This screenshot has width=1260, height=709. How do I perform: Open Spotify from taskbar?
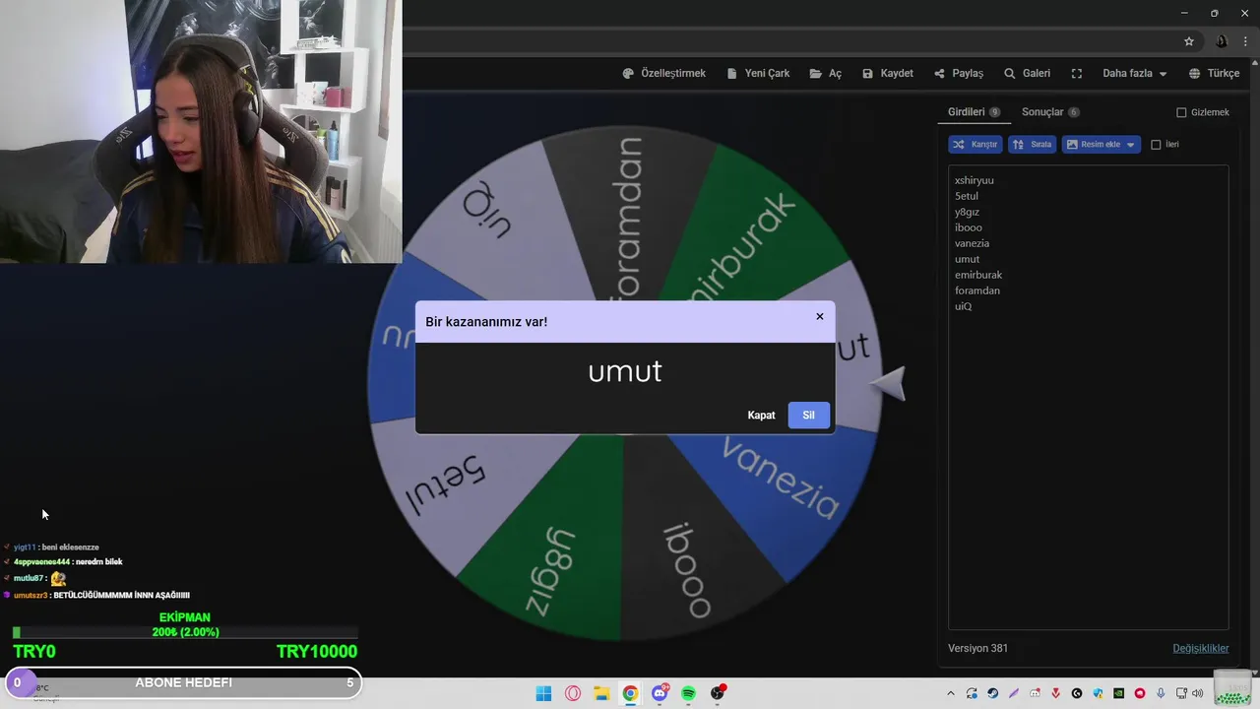(688, 693)
